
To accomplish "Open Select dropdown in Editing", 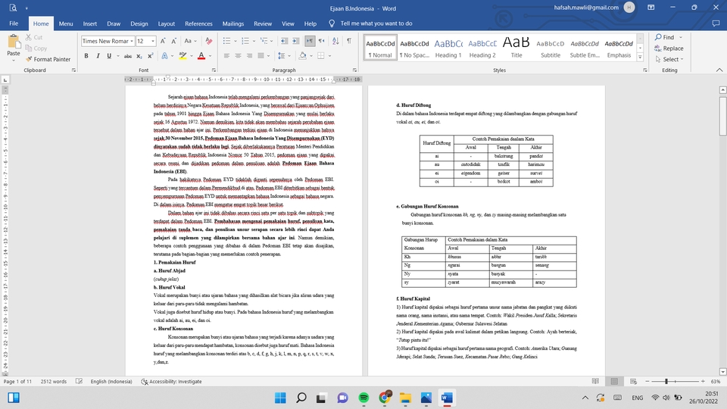I will [669, 59].
